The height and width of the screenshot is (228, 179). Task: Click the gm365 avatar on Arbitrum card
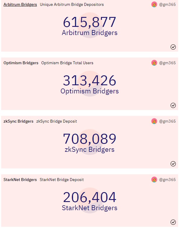[154, 4]
